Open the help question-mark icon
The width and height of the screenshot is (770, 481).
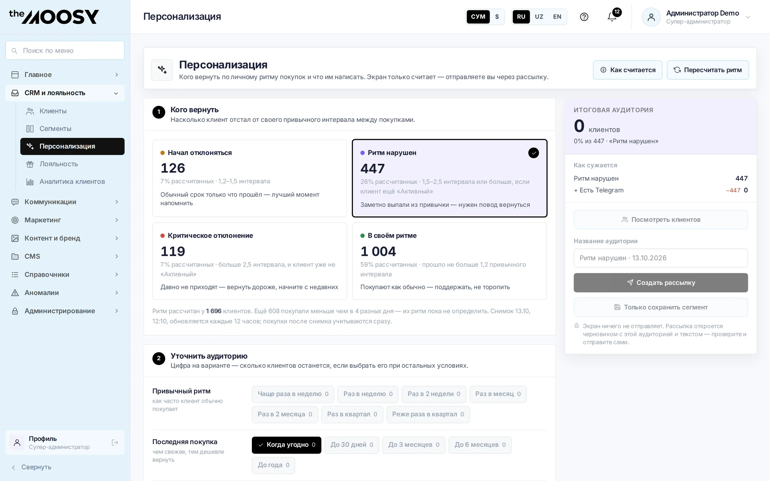584,17
